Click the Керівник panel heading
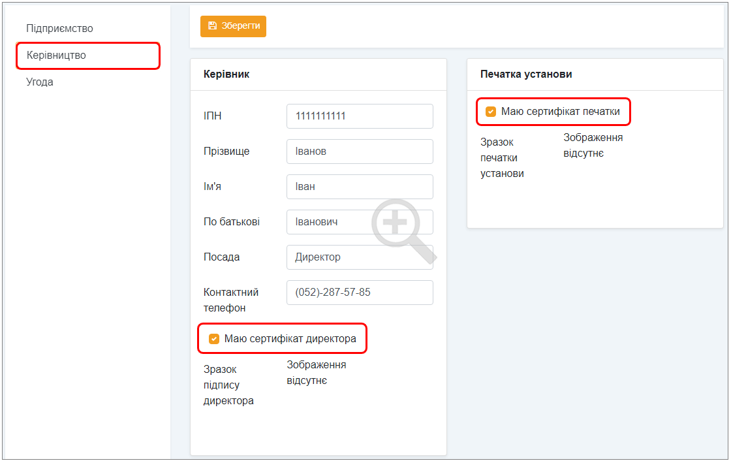Image resolution: width=731 pixels, height=463 pixels. (x=226, y=74)
